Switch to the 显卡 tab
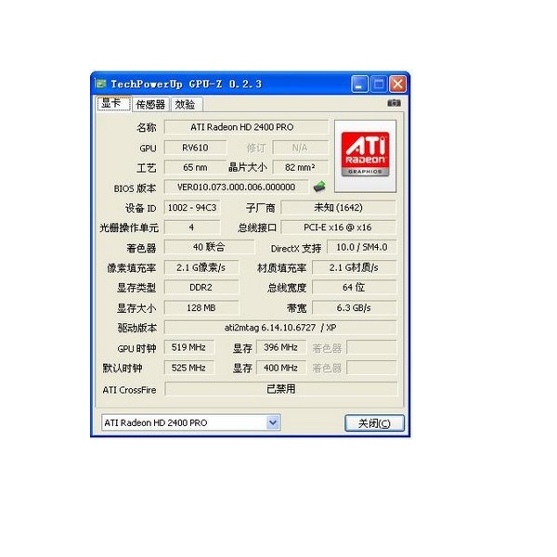Image resolution: width=557 pixels, height=557 pixels. coord(113,104)
